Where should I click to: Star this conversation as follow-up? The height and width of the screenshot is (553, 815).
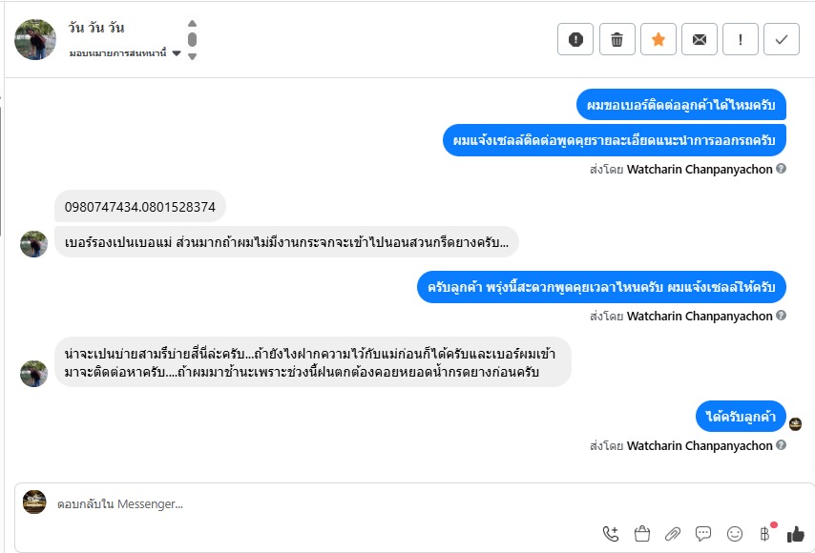(658, 39)
